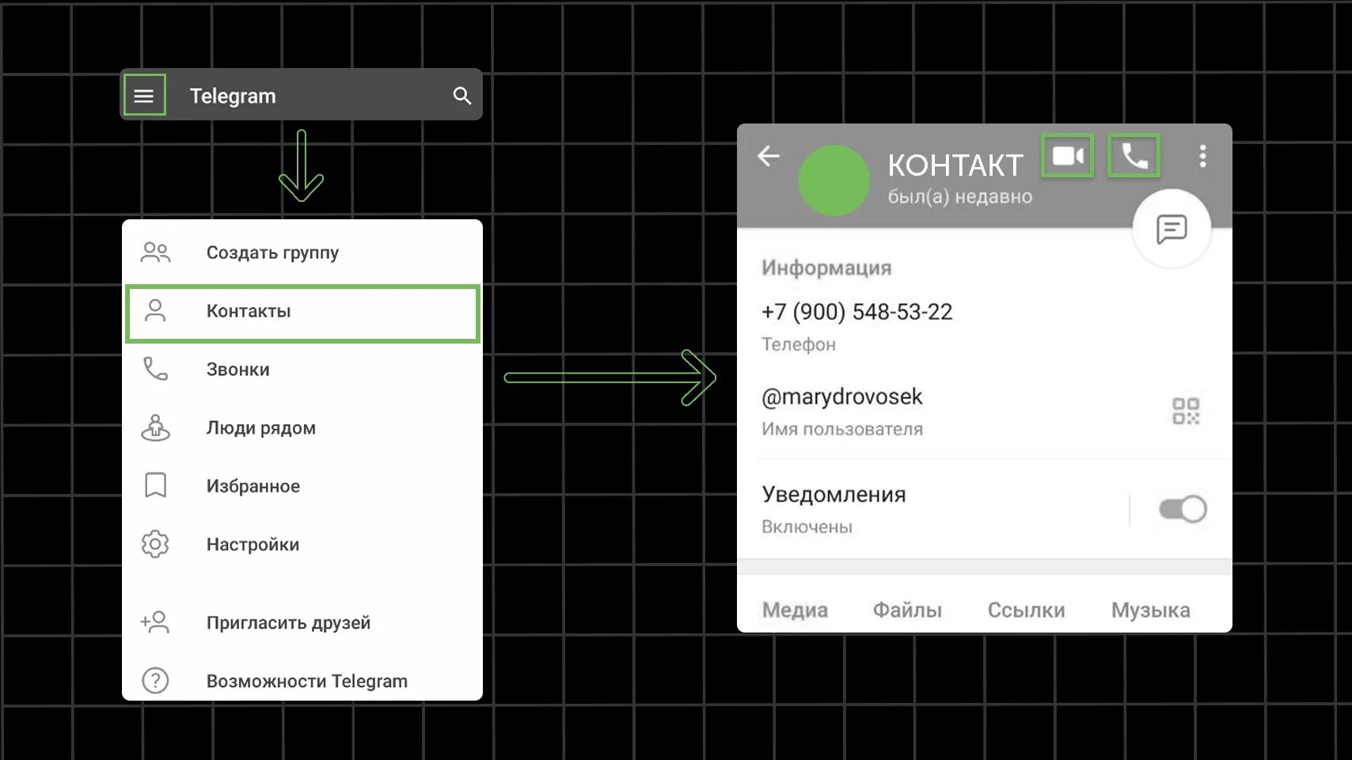Click the person icon beside Контакты
The height and width of the screenshot is (760, 1352).
coord(155,310)
